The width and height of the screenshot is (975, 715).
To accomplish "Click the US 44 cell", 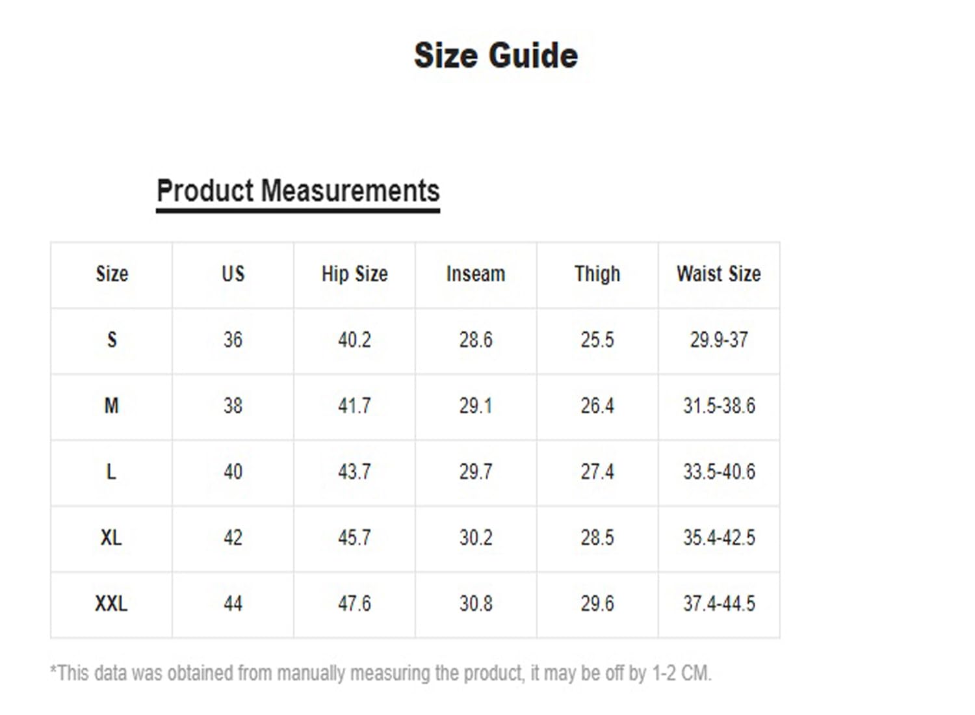I will click(233, 604).
